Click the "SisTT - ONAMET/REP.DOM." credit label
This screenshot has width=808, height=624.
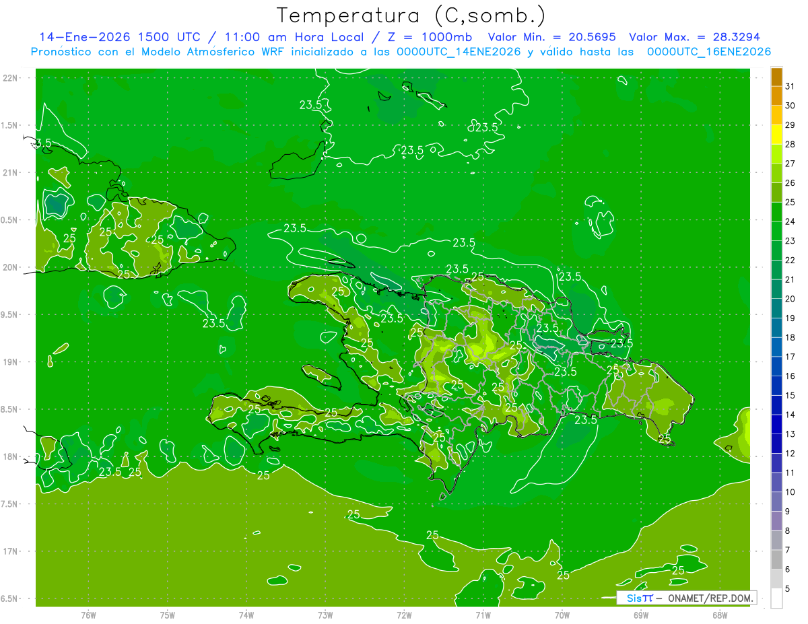[x=687, y=598]
